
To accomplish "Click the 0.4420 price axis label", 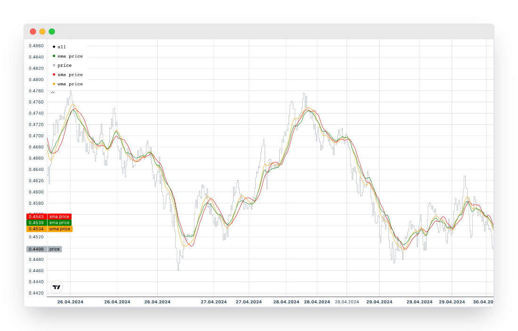I will pyautogui.click(x=36, y=293).
